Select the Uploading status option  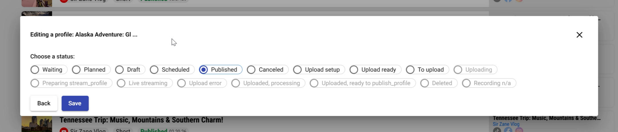tap(475, 70)
